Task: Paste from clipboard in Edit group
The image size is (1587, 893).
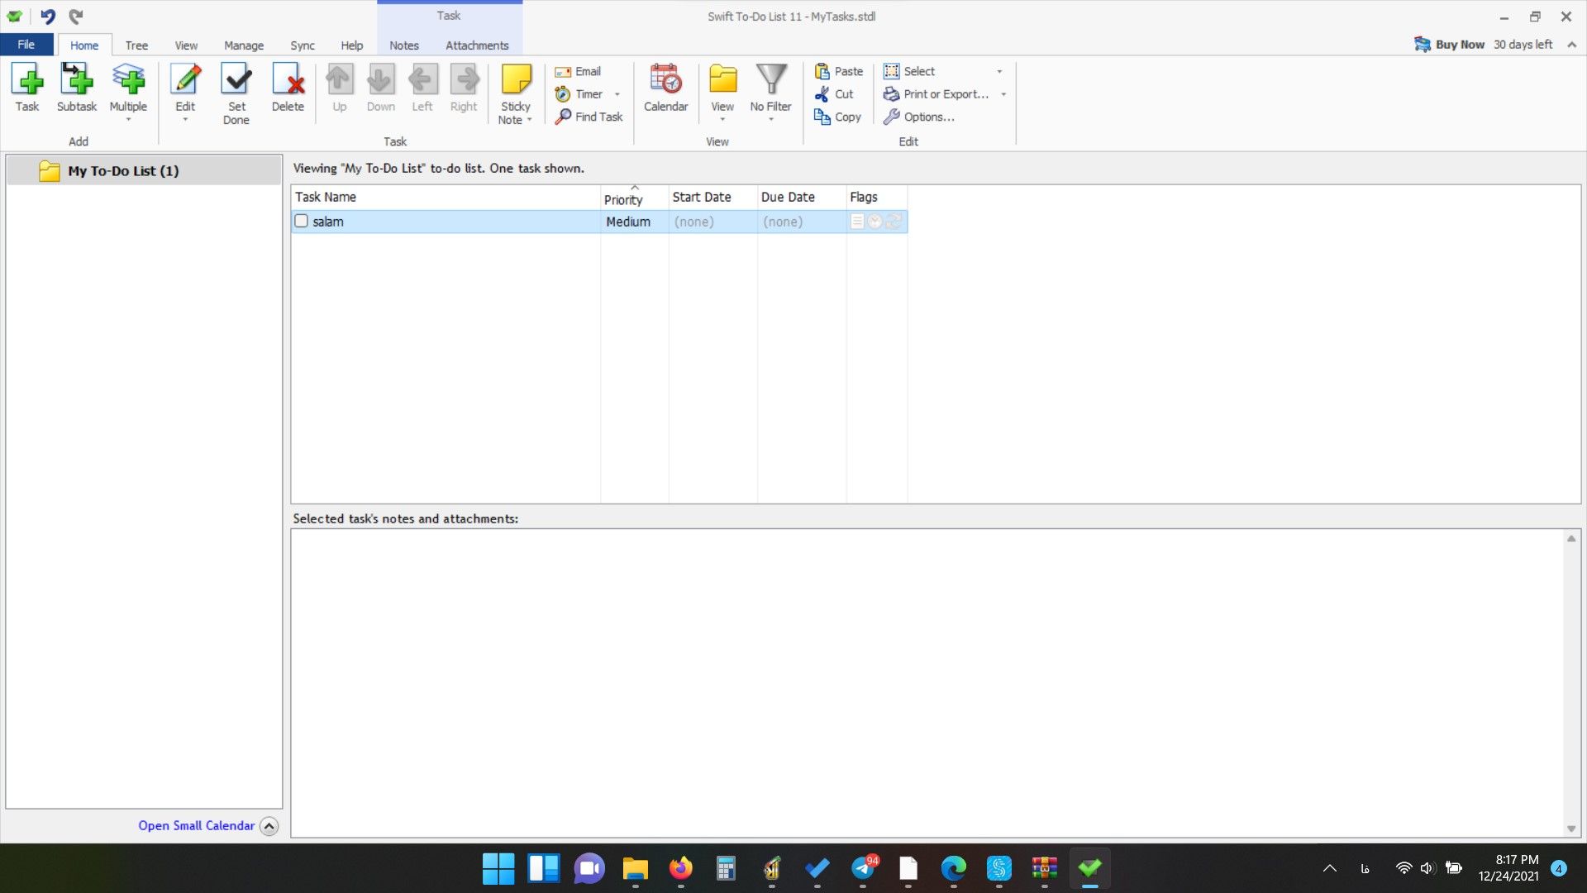Action: [x=839, y=71]
